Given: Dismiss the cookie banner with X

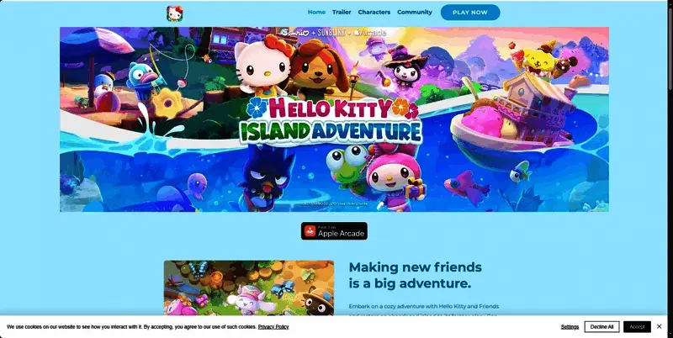Looking at the screenshot, I should (x=659, y=327).
